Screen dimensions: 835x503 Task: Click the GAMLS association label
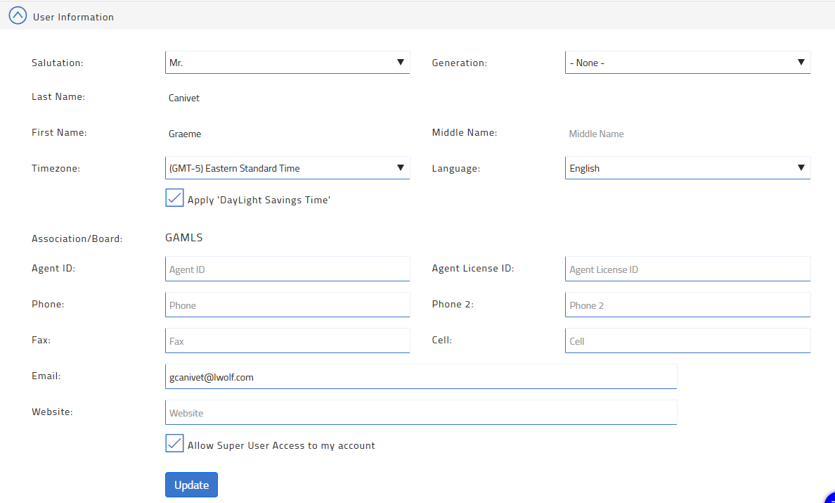pyautogui.click(x=183, y=237)
